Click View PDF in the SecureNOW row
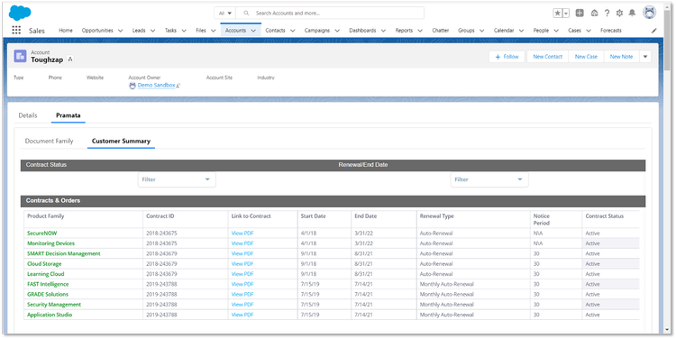Image resolution: width=676 pixels, height=339 pixels. [x=242, y=233]
